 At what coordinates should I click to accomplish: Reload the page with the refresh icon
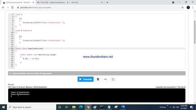[x=12, y=7]
